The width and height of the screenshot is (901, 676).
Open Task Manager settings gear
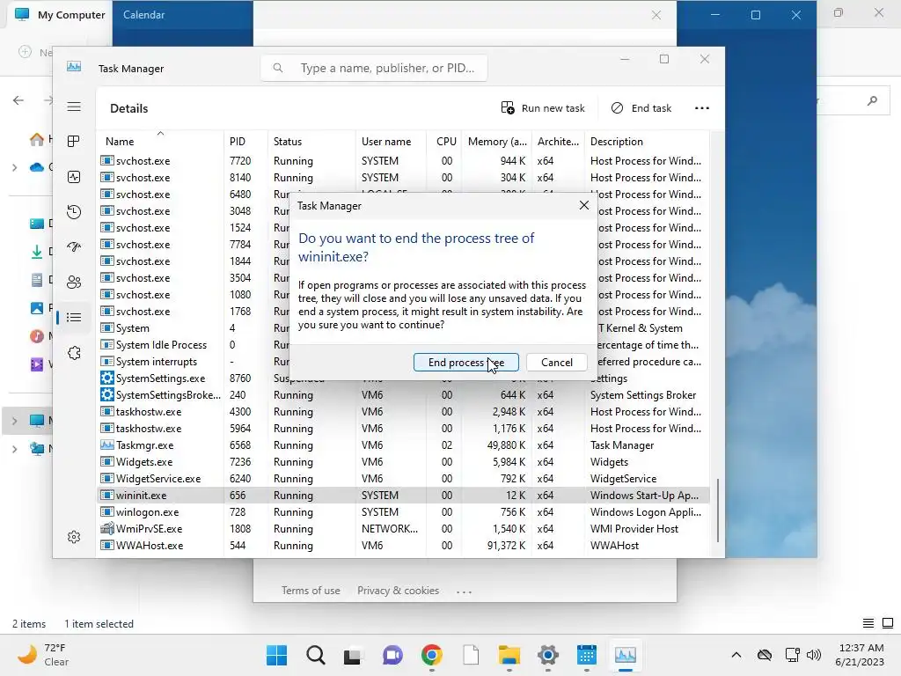click(74, 537)
